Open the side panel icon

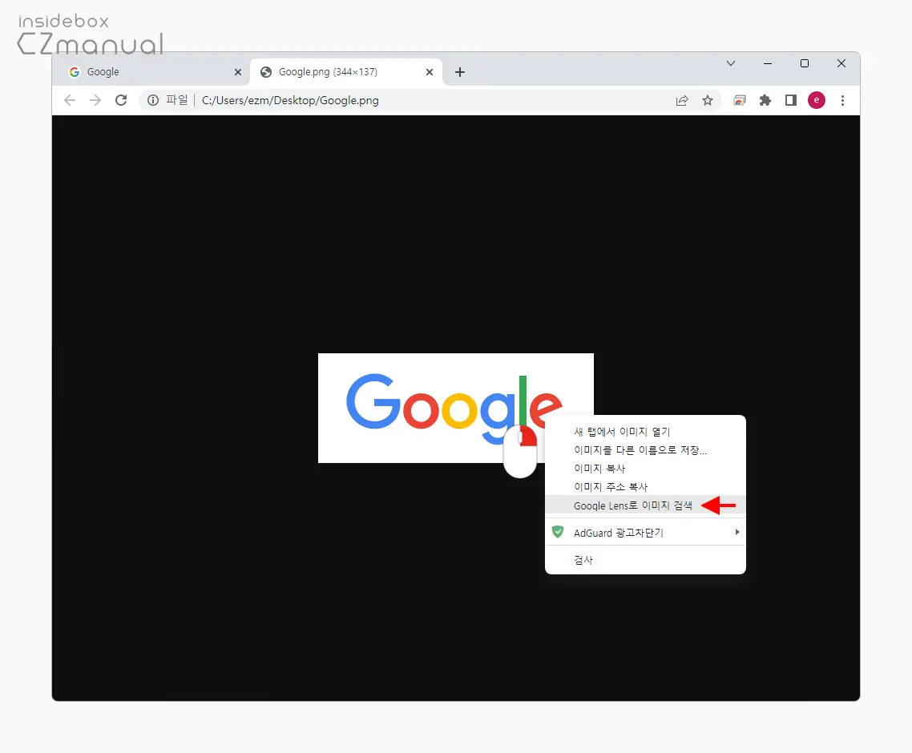(x=790, y=100)
